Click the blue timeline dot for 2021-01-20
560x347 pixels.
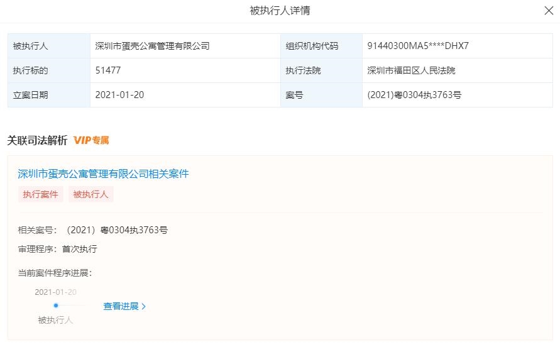click(x=56, y=306)
